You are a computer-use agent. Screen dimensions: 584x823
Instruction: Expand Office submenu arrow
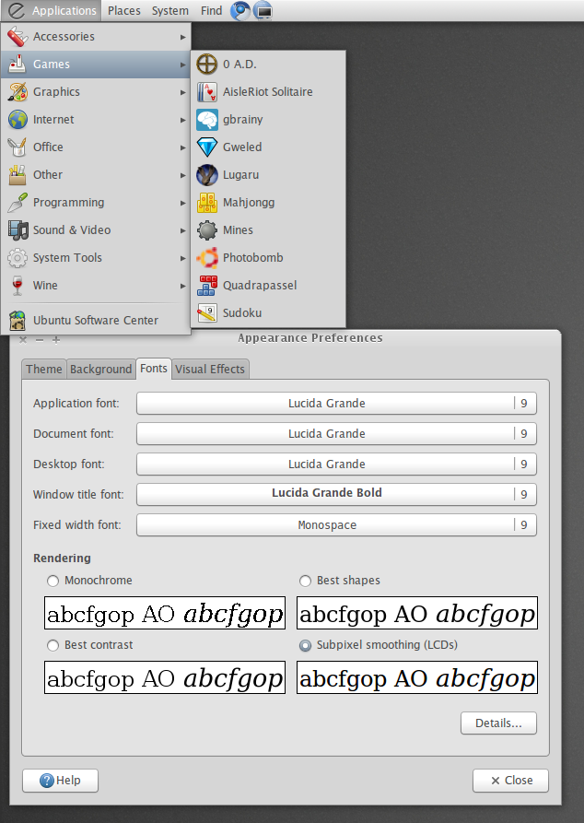click(x=182, y=147)
